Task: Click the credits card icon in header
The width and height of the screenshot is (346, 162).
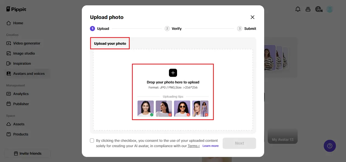Action: pyautogui.click(x=308, y=9)
